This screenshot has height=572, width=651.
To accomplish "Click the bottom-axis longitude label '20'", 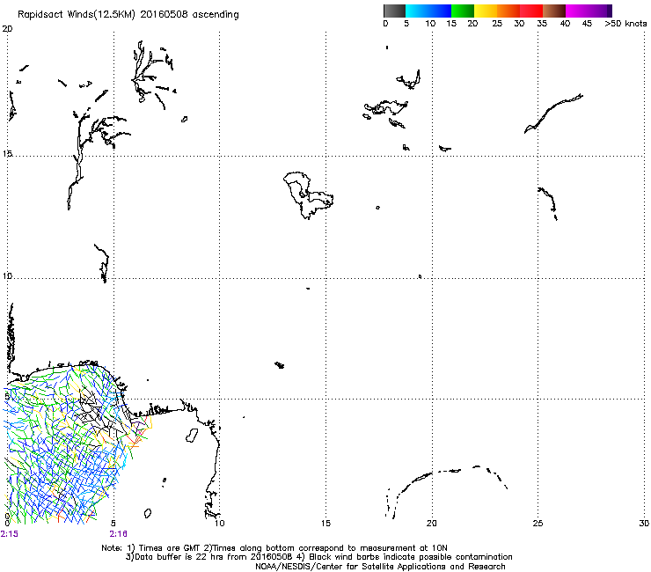I will [432, 524].
